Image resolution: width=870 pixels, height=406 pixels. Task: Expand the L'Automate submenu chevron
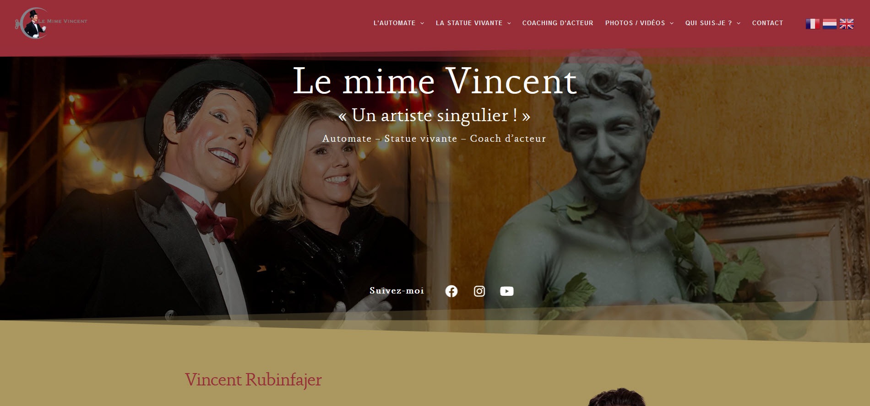[422, 23]
